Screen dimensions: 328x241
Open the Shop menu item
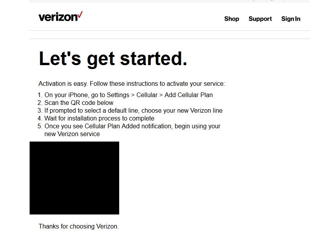(231, 19)
